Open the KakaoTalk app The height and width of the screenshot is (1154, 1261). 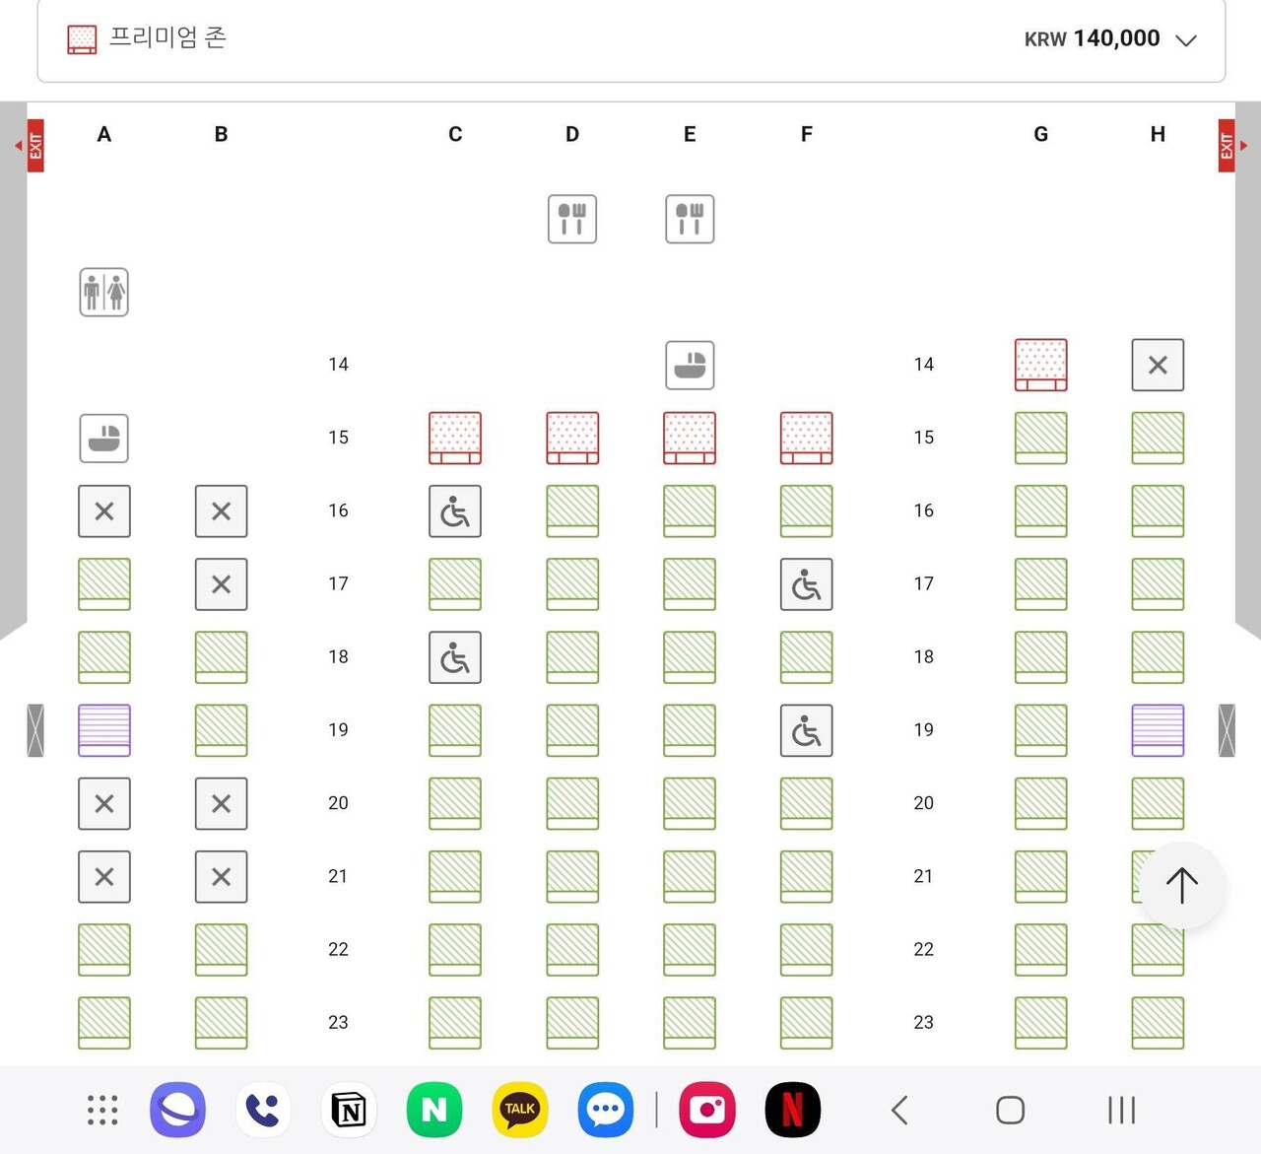pos(519,1110)
